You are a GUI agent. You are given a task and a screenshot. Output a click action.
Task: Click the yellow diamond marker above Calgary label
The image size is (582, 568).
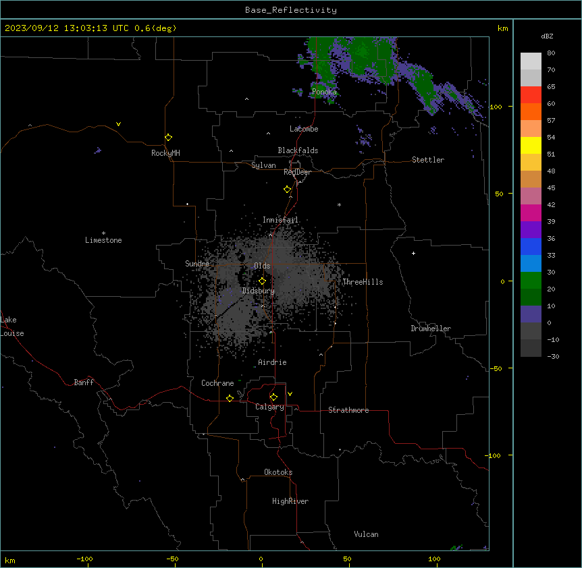[x=274, y=397]
